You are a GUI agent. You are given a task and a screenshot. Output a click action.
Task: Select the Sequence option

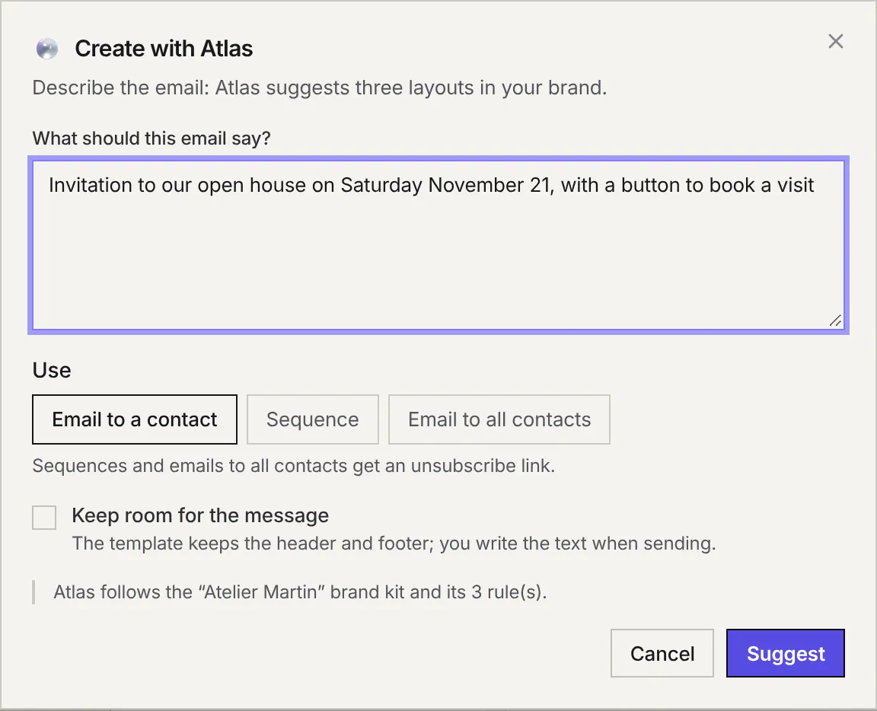click(x=313, y=419)
